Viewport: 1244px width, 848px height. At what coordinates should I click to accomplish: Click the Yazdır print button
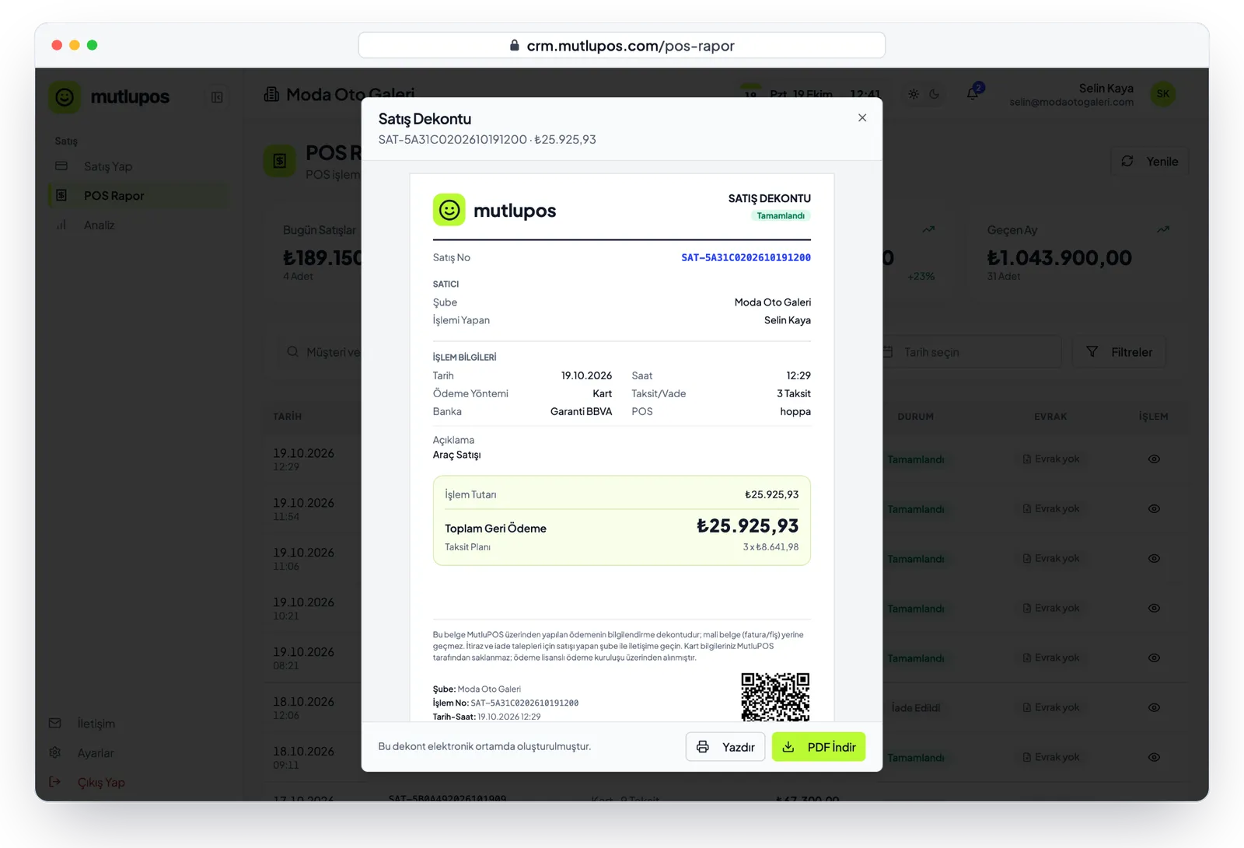725,747
